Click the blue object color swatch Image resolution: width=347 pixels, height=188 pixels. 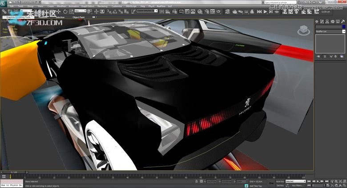[344, 27]
